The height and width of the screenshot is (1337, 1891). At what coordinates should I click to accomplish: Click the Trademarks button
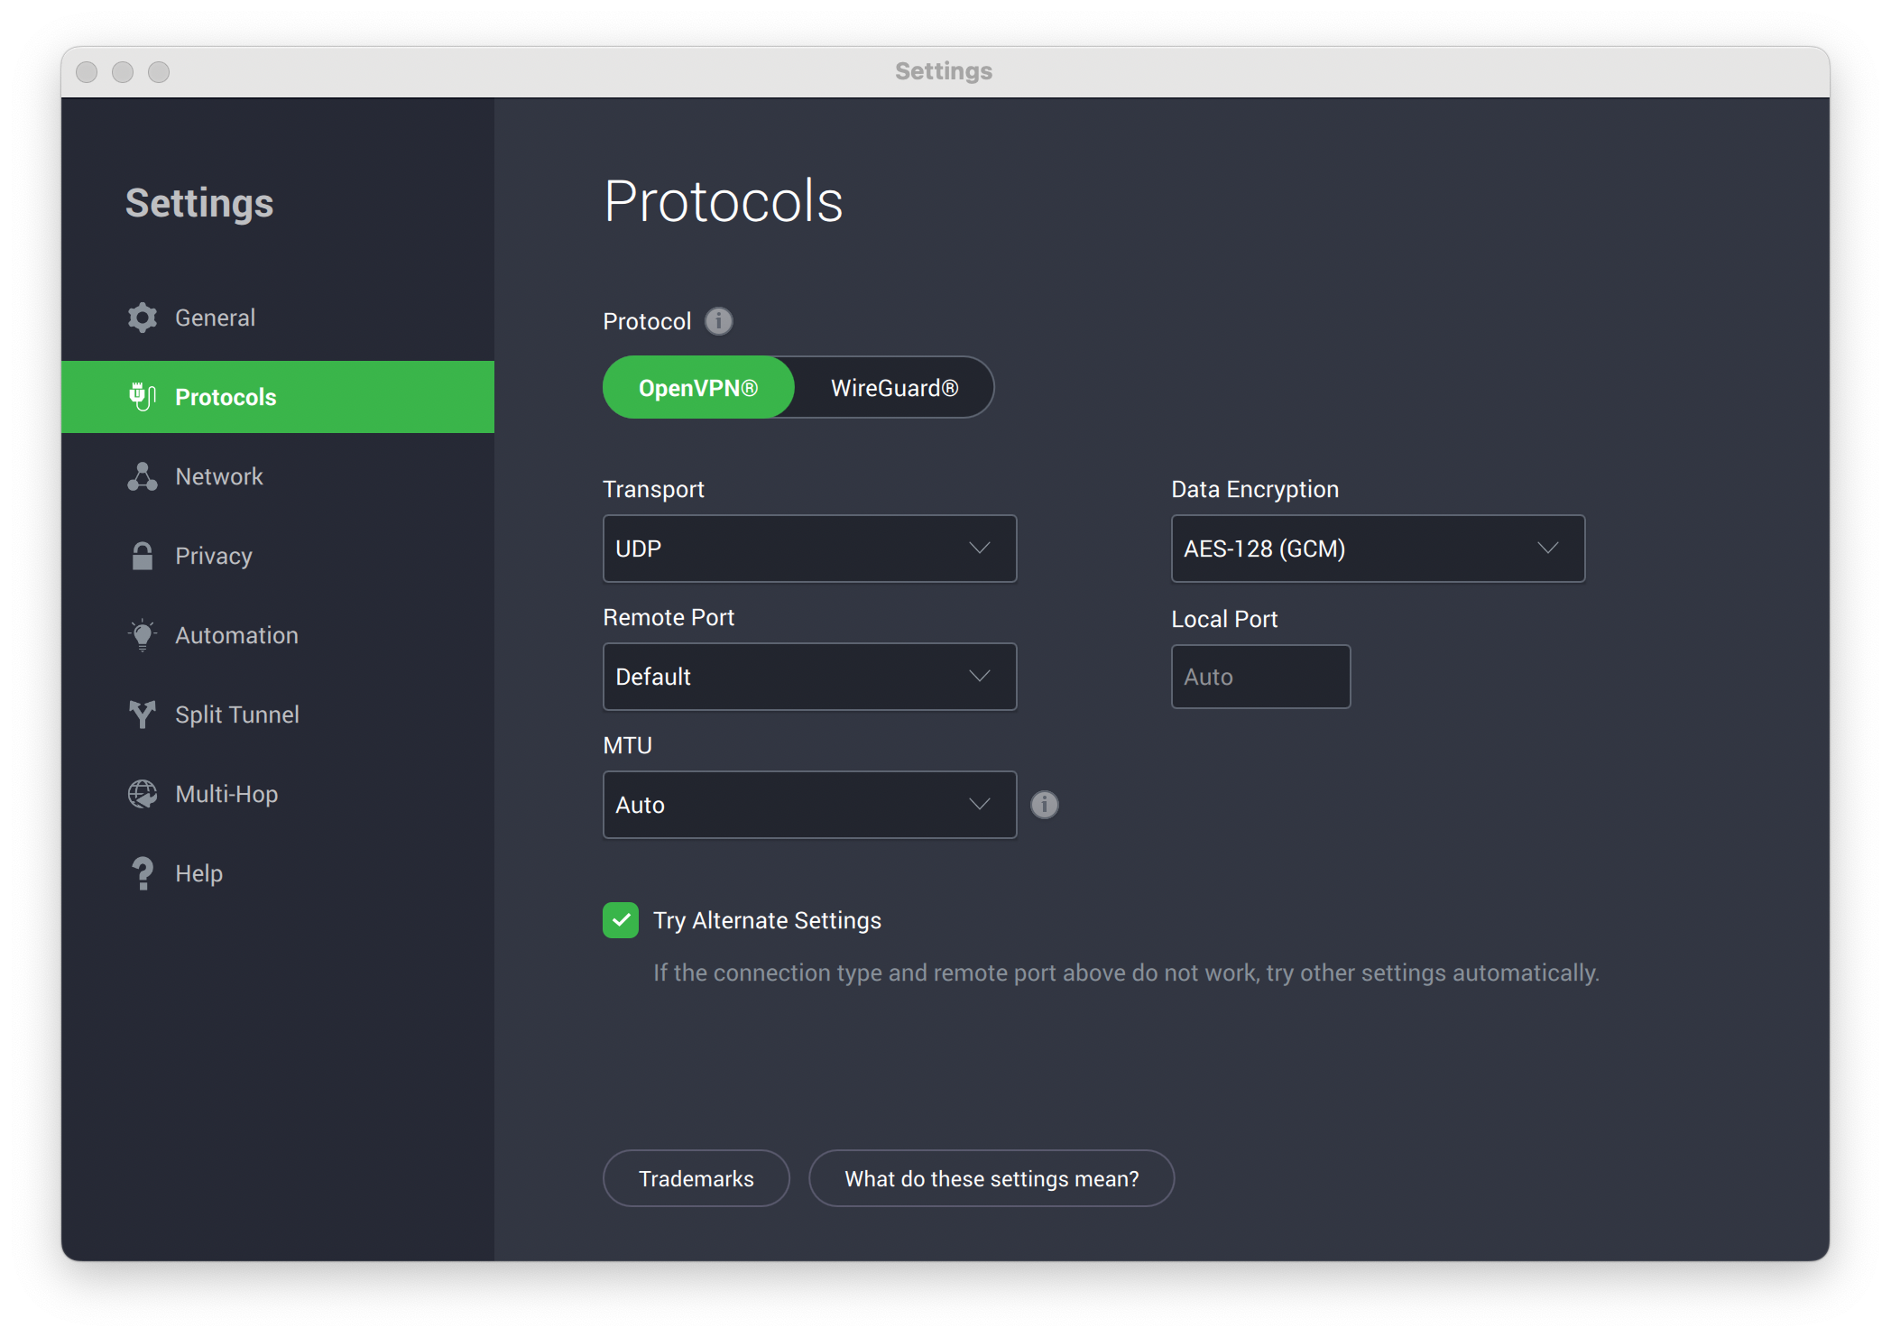pos(696,1178)
